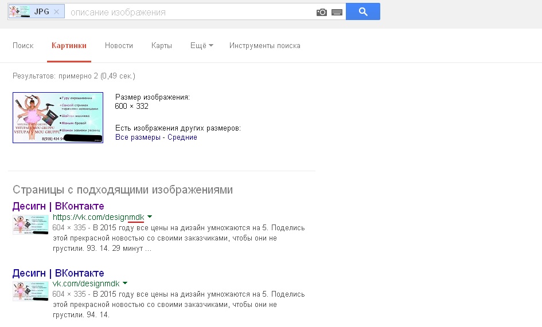Open Инструменты поиска options
Screen dimensions: 542x327
(264, 46)
